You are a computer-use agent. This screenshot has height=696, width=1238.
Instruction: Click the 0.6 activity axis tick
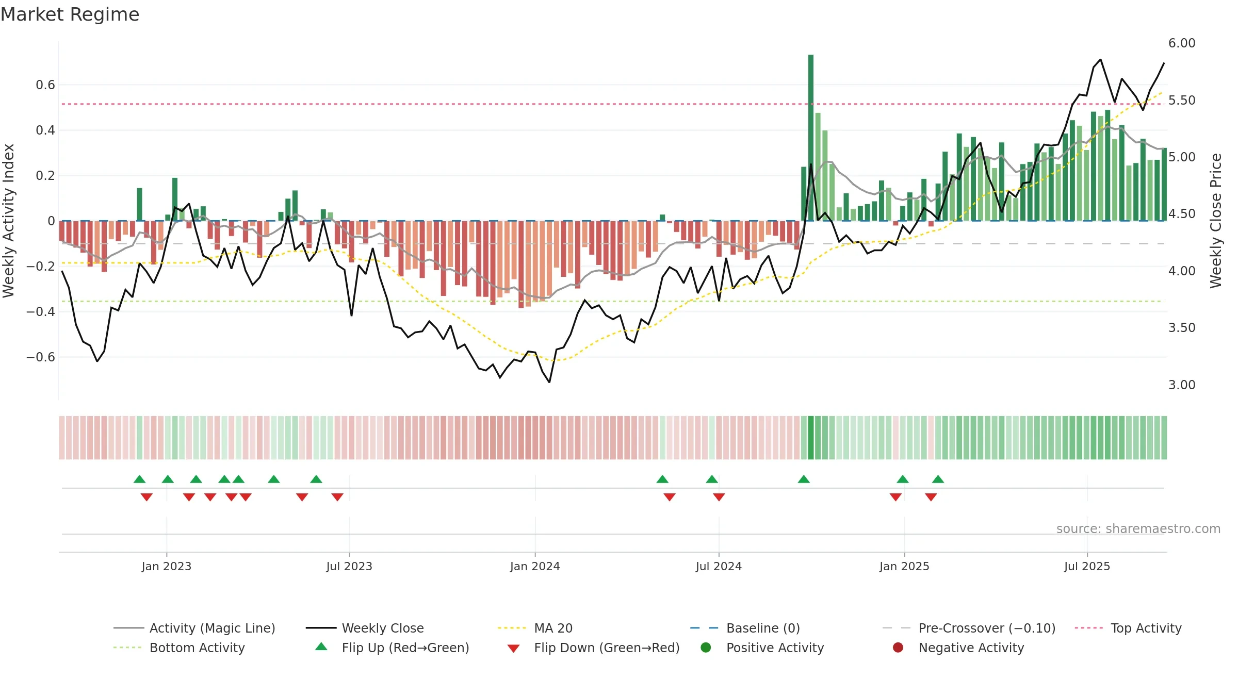point(45,85)
